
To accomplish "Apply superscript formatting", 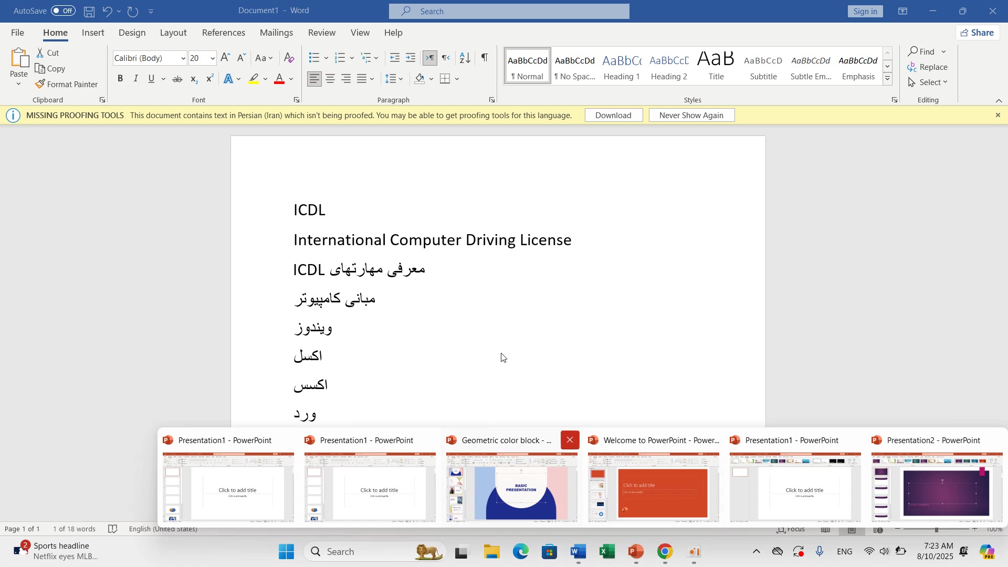I will [x=209, y=79].
